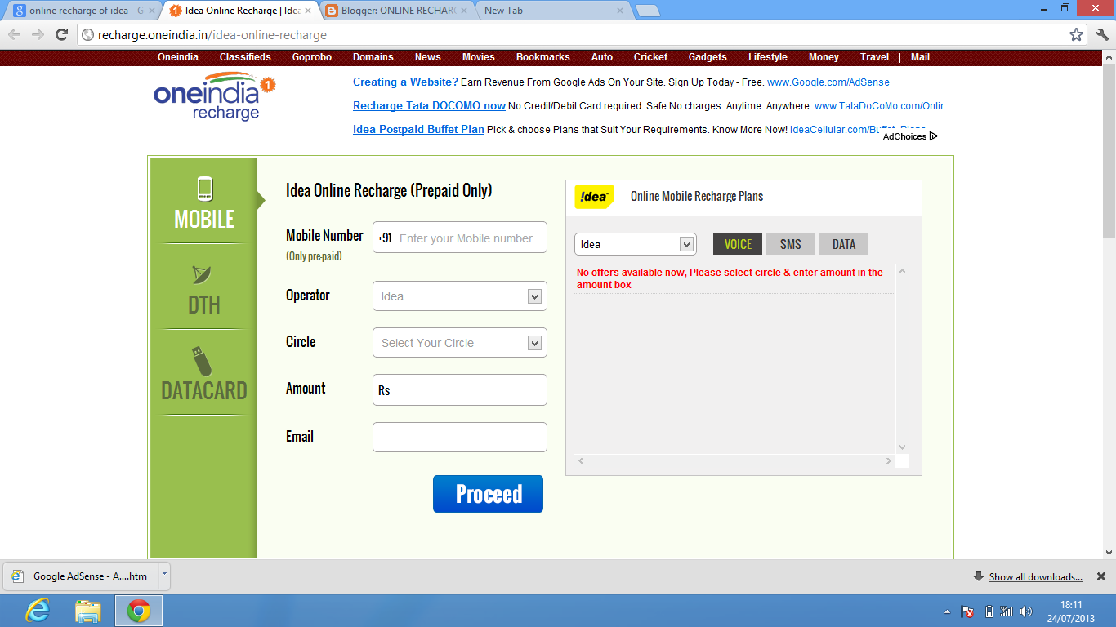Viewport: 1116px width, 627px height.
Task: Open Mail in the top navigation
Action: pos(920,57)
